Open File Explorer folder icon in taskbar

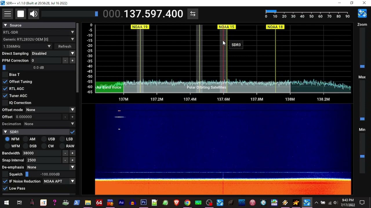click(88, 203)
